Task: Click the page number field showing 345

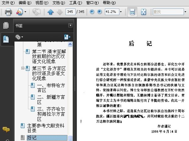Action: click(x=71, y=12)
